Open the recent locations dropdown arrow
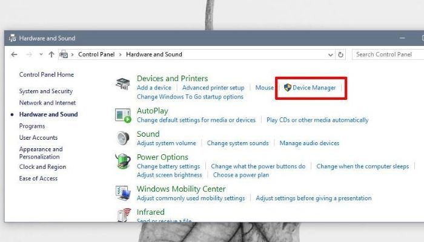424x242 pixels. click(41, 54)
